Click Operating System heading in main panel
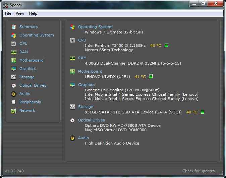226x178 pixels. click(95, 27)
